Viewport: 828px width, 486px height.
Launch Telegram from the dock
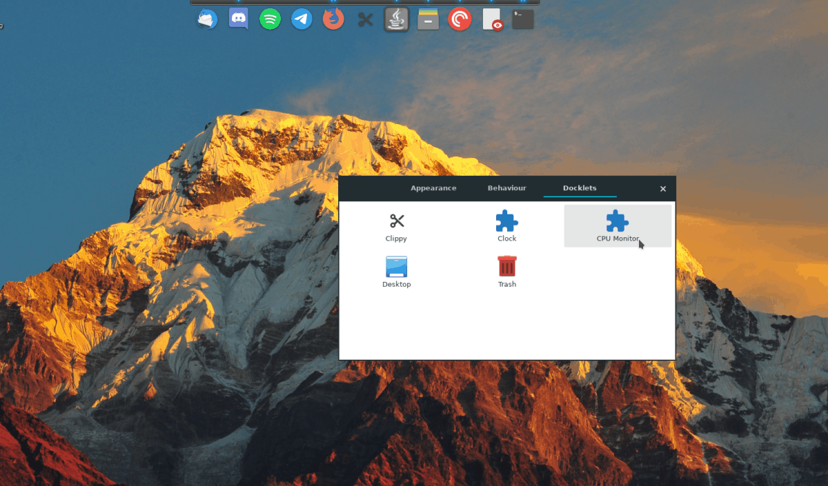(302, 19)
